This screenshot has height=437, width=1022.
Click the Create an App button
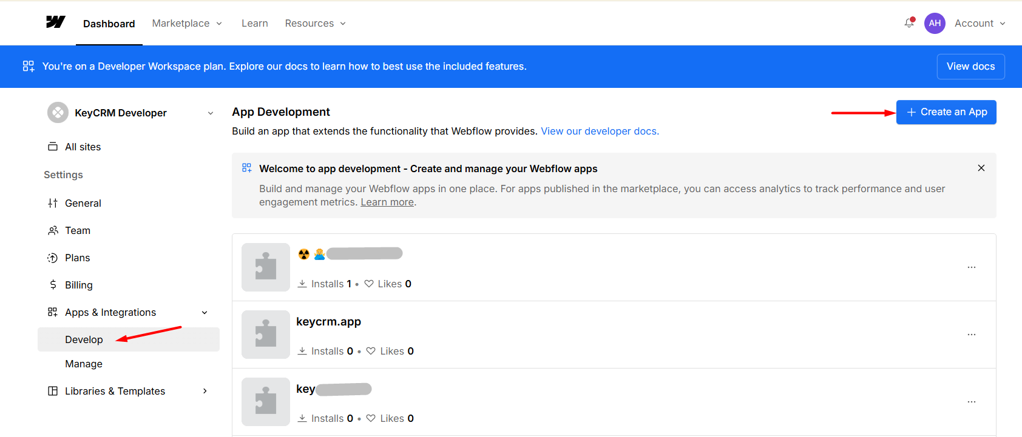pos(946,112)
